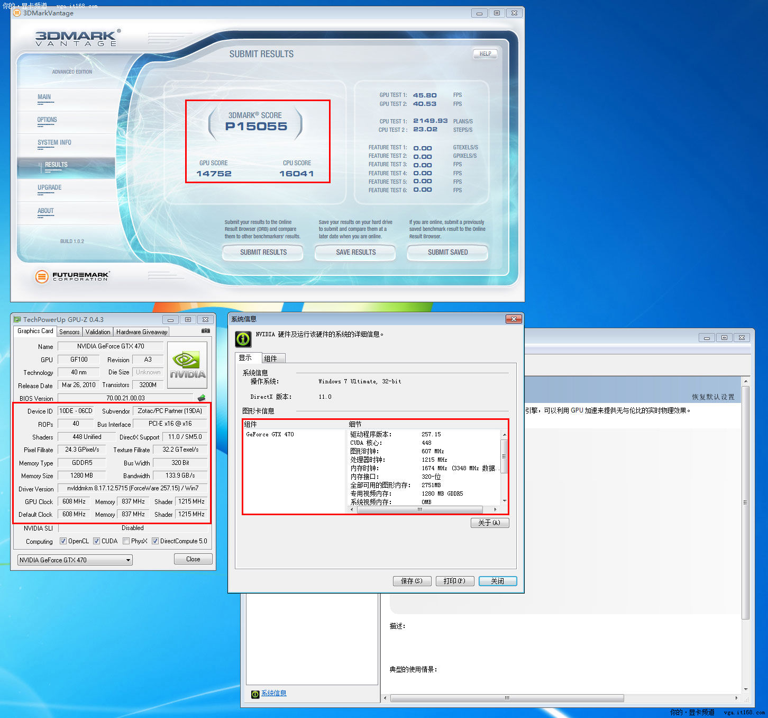Click the 保存(S) button

(x=412, y=581)
